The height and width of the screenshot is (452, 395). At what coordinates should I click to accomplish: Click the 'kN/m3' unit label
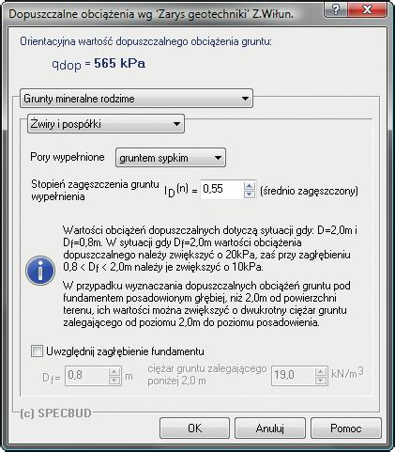pos(347,373)
